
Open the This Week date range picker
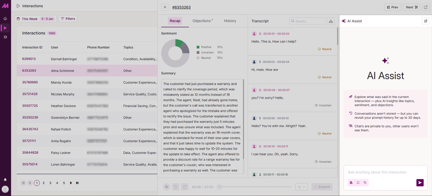click(x=35, y=19)
